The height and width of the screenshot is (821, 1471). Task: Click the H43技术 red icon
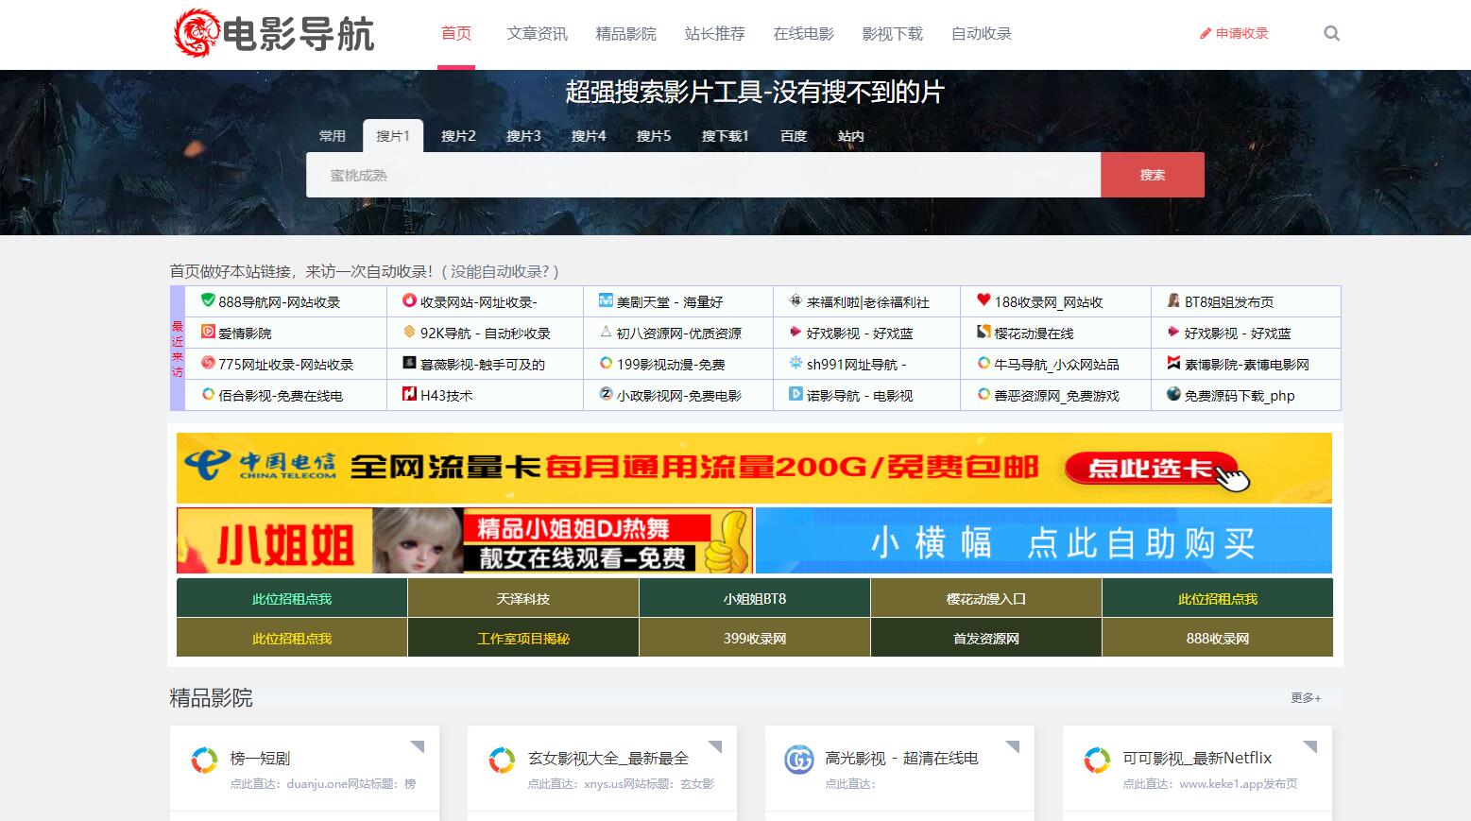[409, 394]
